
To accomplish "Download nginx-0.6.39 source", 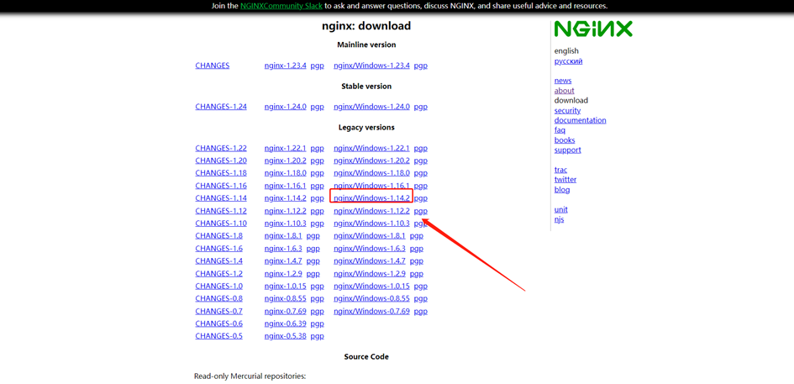I will click(x=285, y=324).
